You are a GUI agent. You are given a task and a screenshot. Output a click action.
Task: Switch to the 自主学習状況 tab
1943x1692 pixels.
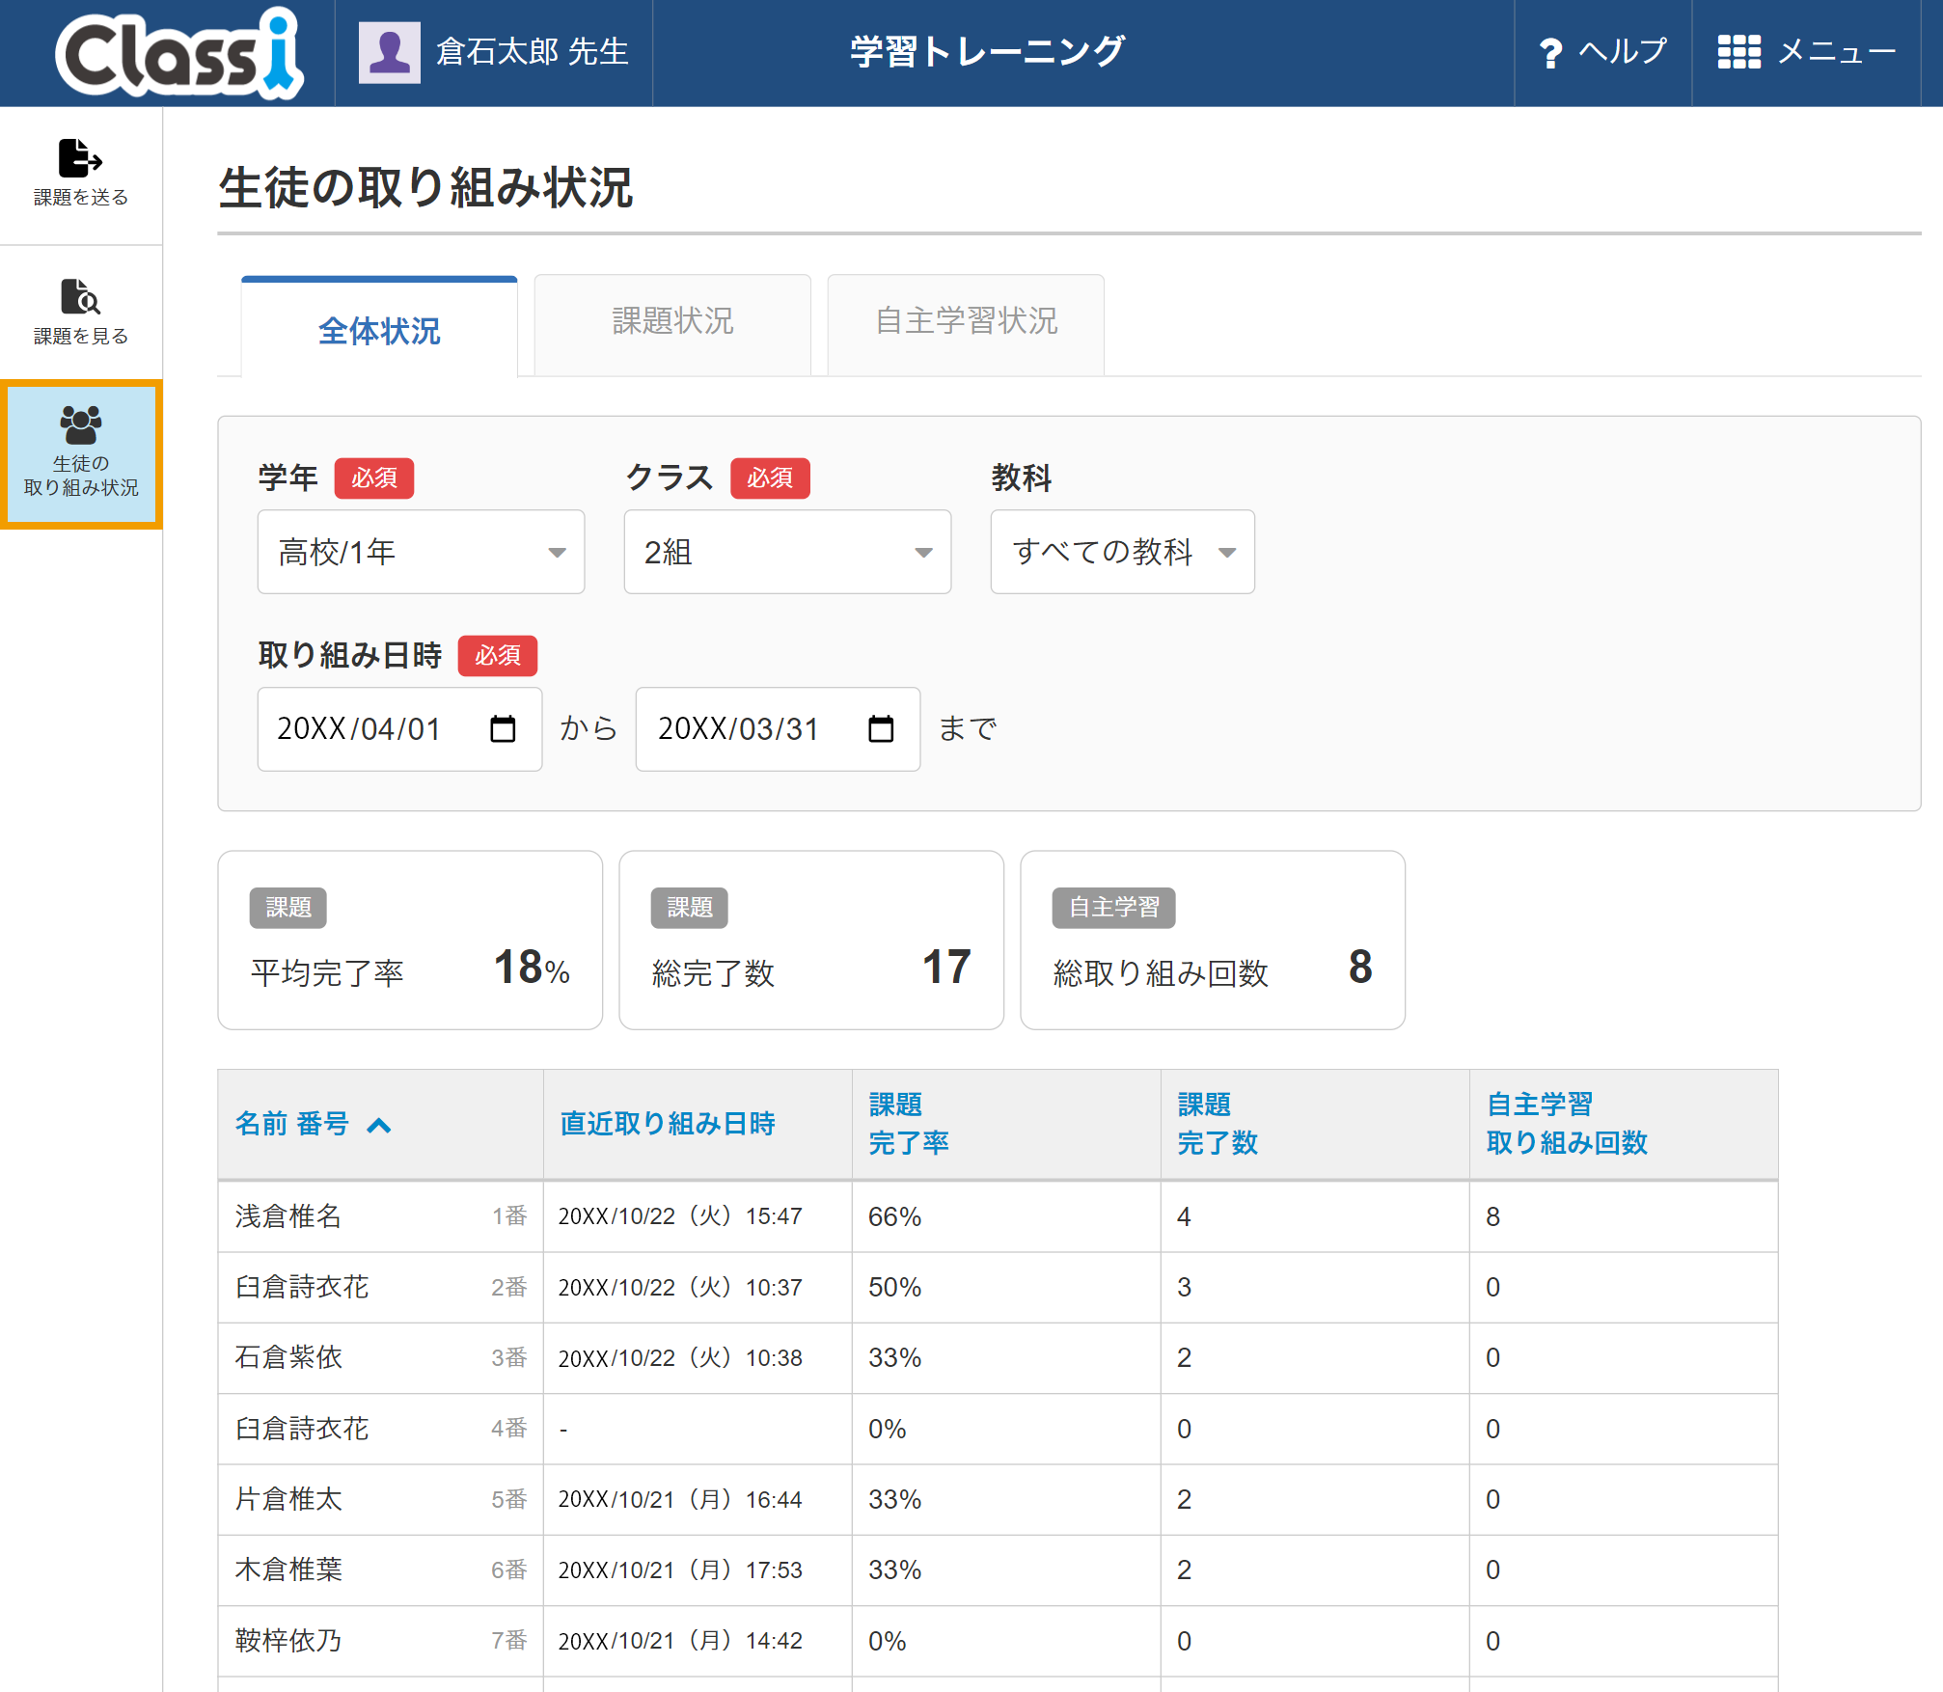[x=966, y=324]
